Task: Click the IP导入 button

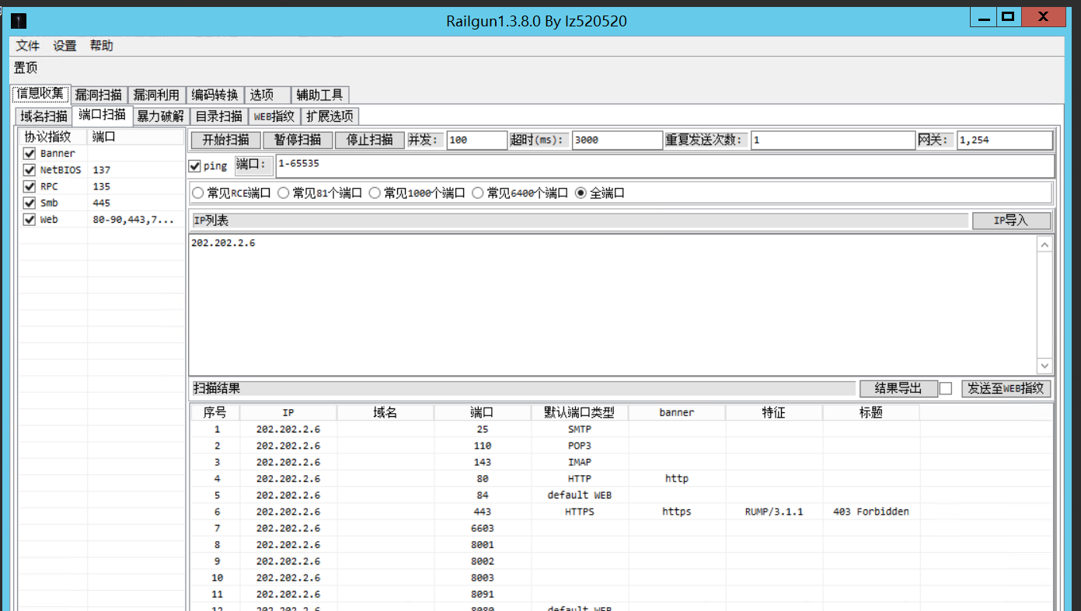Action: 1011,220
